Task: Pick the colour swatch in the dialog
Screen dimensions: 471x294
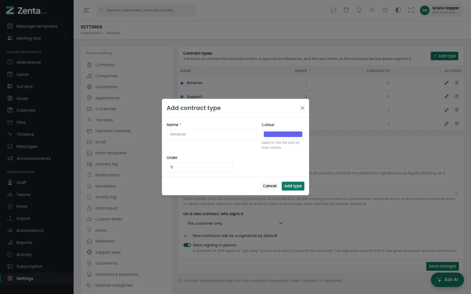Action: click(x=283, y=134)
